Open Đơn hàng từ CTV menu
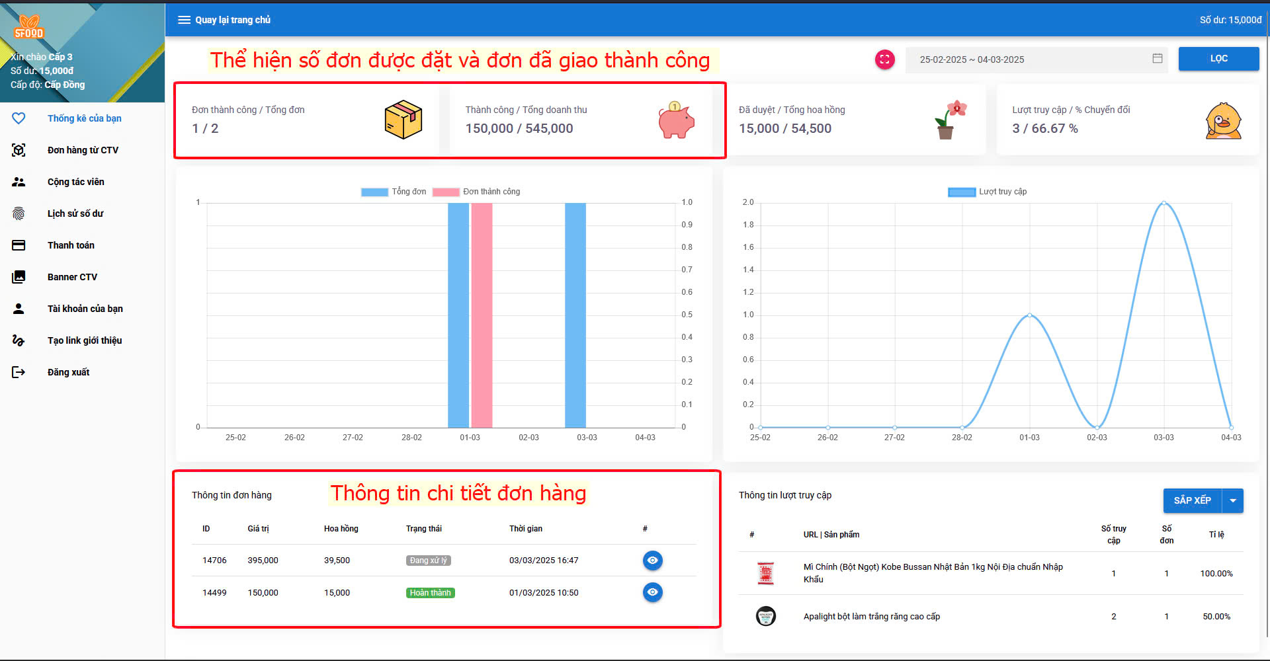 tap(83, 150)
